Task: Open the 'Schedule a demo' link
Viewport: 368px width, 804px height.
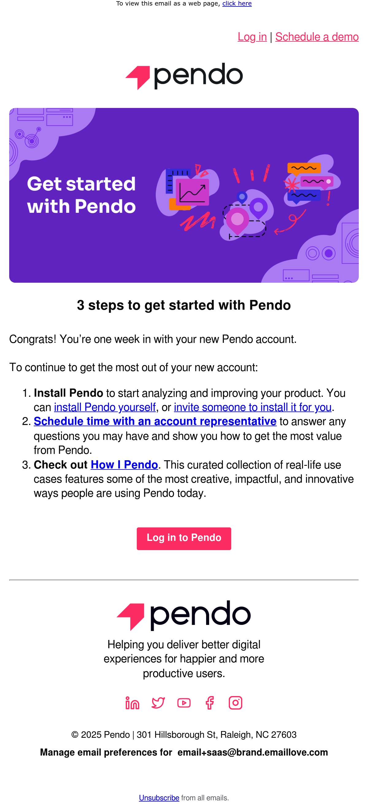Action: pos(317,37)
